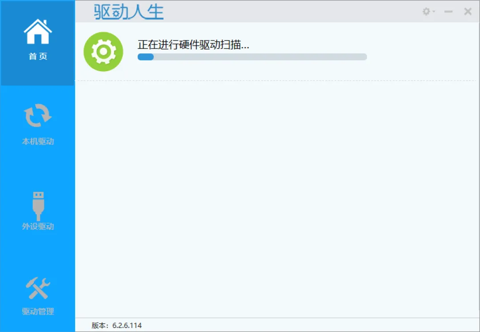Open the 驱动管理 tab label

pyautogui.click(x=38, y=311)
